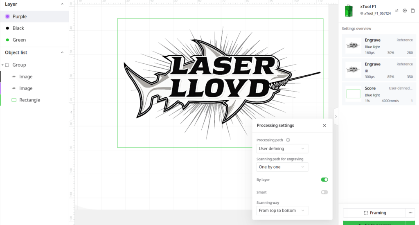Click the Processing path info icon

click(288, 140)
